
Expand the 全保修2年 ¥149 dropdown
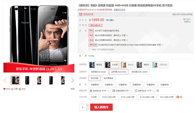click(99, 91)
